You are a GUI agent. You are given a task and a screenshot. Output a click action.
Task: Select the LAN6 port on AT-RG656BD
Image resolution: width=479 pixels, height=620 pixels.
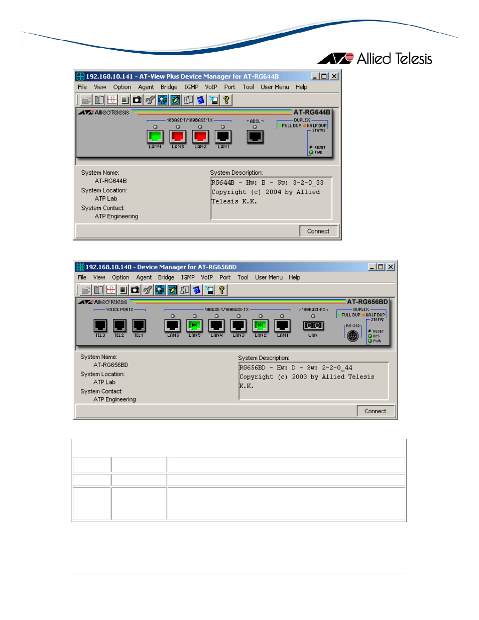click(173, 325)
